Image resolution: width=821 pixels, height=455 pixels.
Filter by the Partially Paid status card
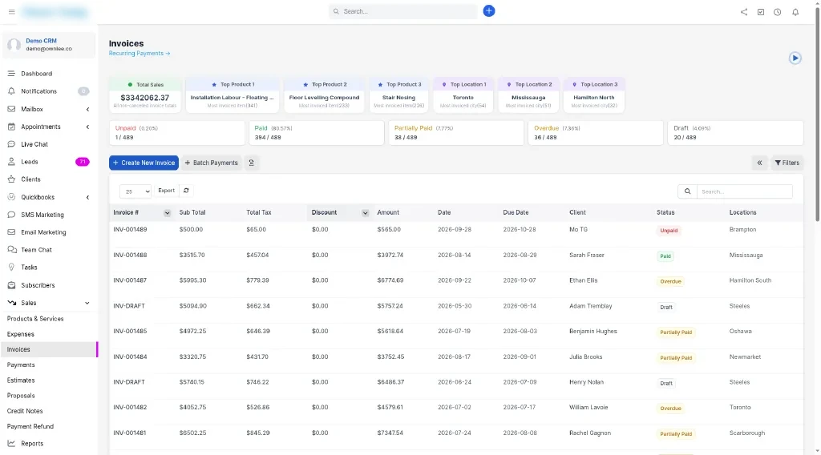[x=456, y=133]
